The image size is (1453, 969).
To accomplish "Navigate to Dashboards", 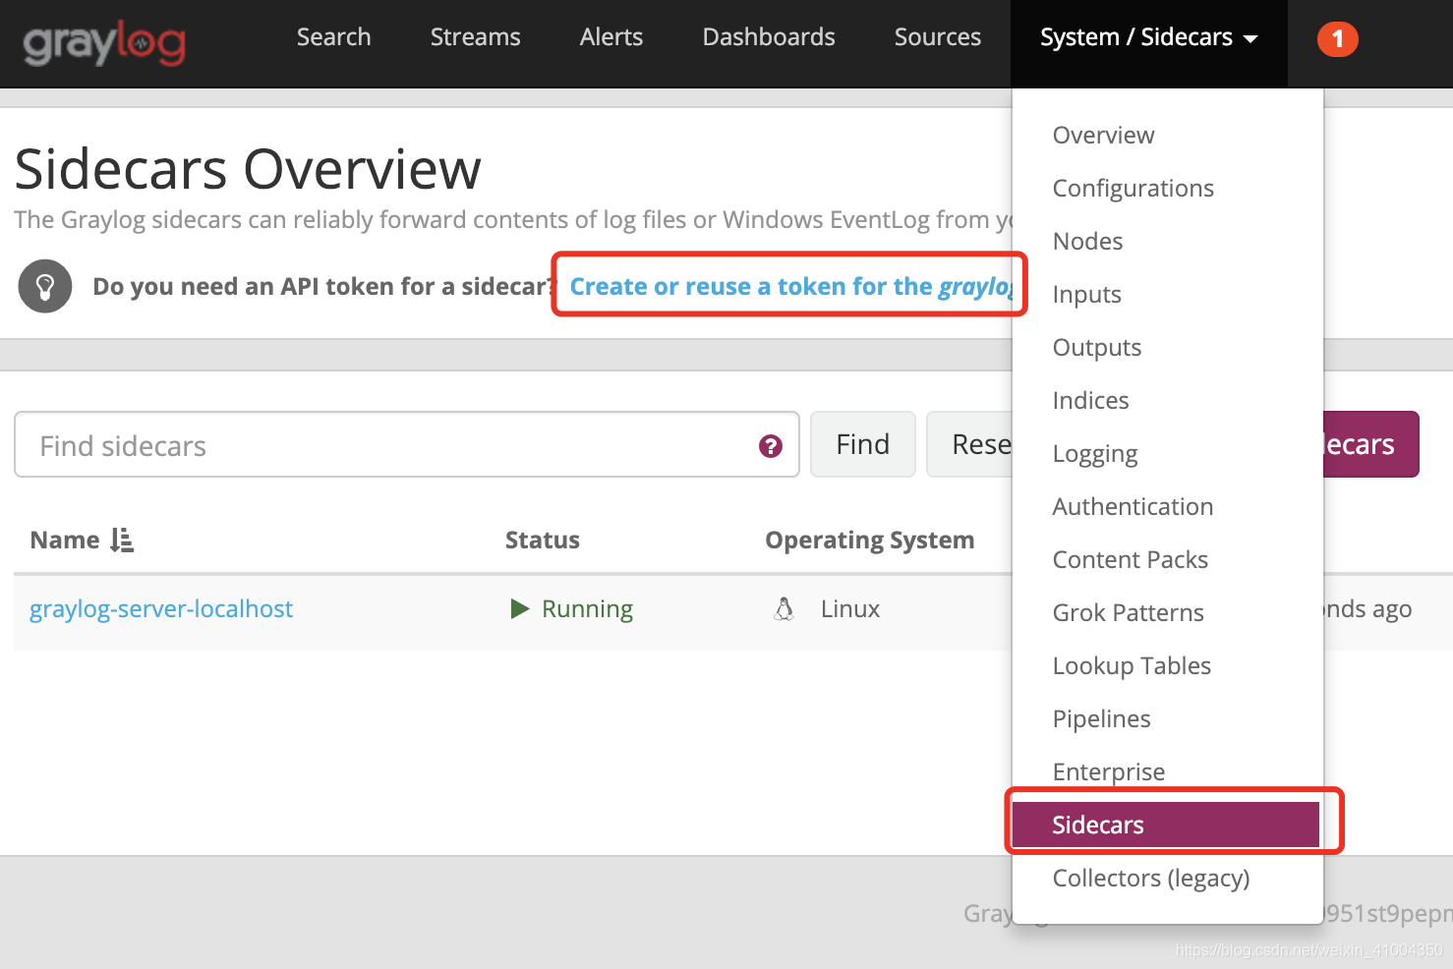I will coord(769,37).
